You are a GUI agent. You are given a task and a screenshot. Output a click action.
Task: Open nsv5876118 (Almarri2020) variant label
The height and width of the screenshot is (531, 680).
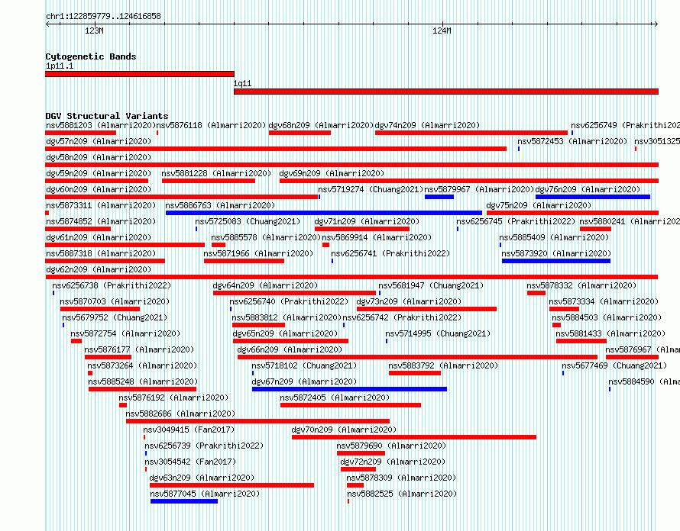[211, 125]
